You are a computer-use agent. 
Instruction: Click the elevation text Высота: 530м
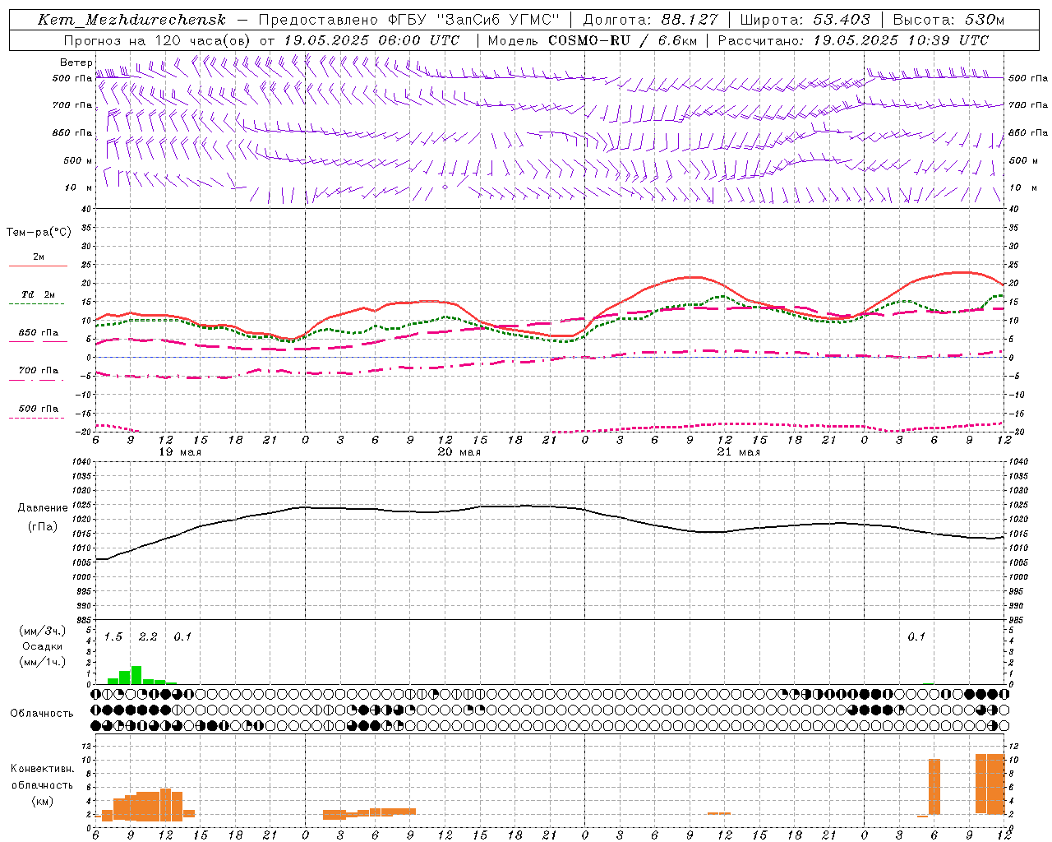(x=948, y=20)
